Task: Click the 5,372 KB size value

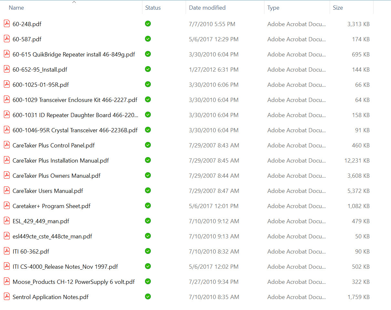Action: (359, 191)
